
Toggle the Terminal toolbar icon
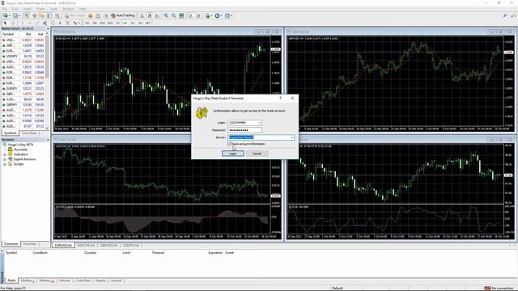click(49, 15)
